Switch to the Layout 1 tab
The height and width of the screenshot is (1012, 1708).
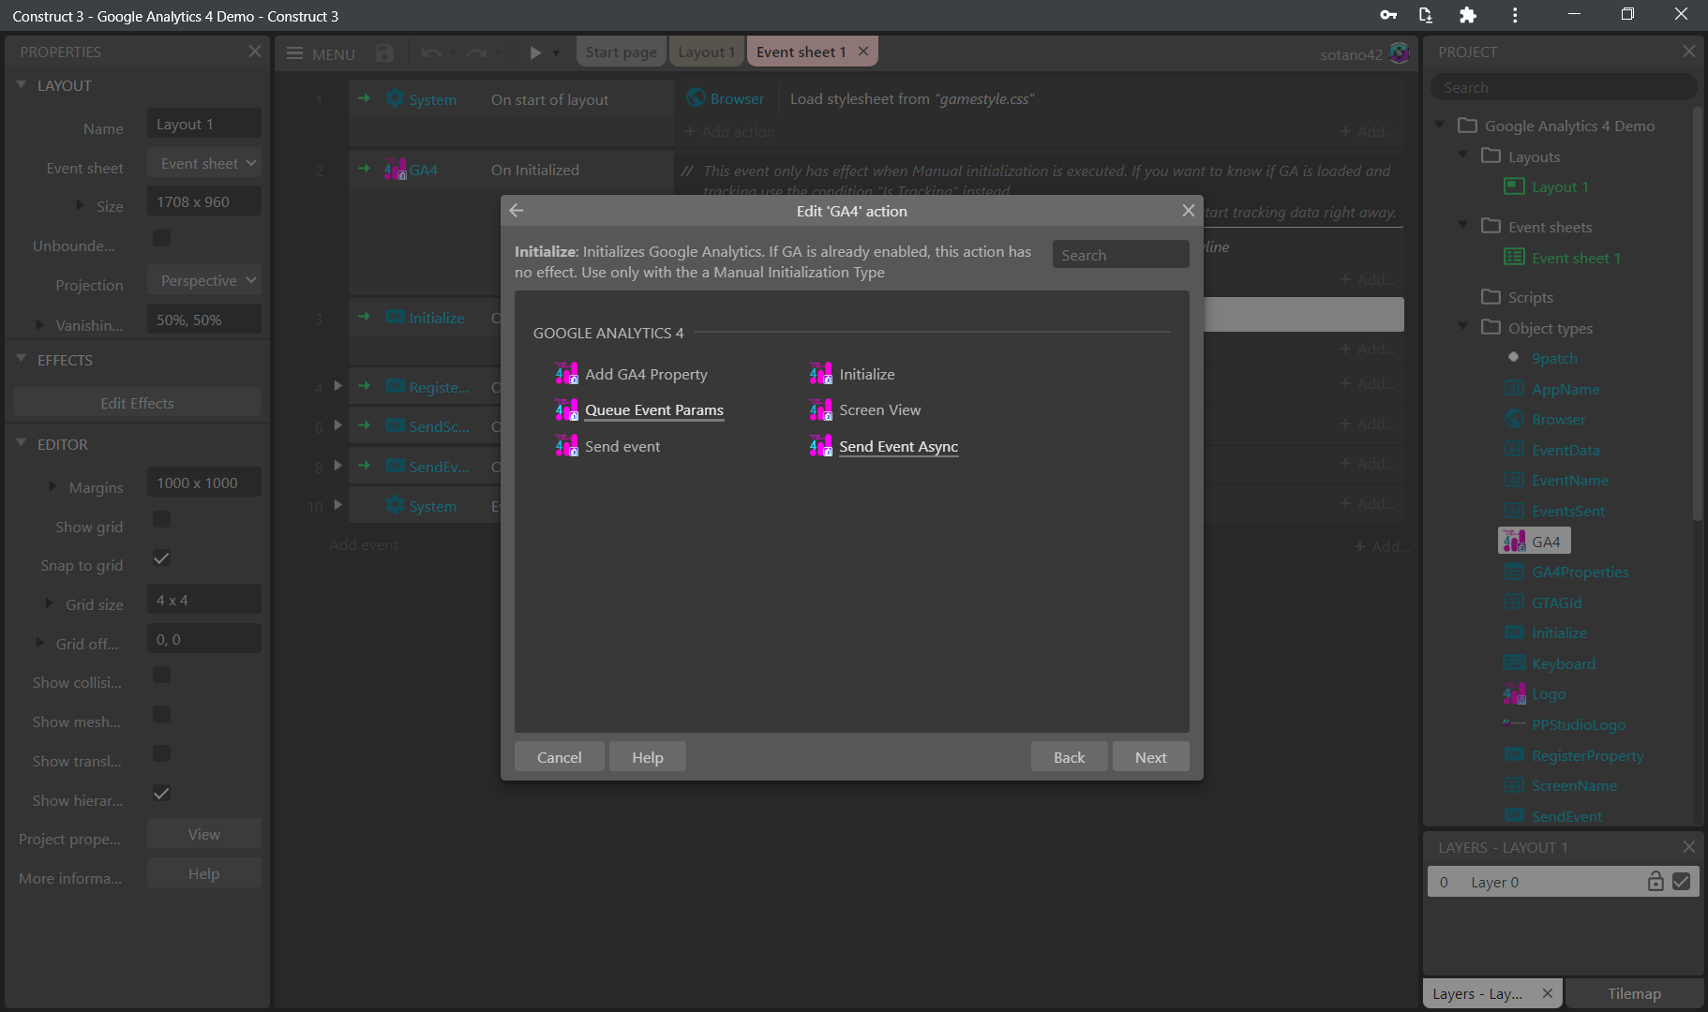click(x=706, y=52)
